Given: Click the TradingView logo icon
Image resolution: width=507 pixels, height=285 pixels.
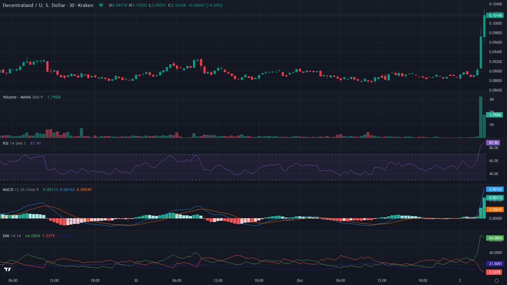Looking at the screenshot, I should tap(7, 269).
